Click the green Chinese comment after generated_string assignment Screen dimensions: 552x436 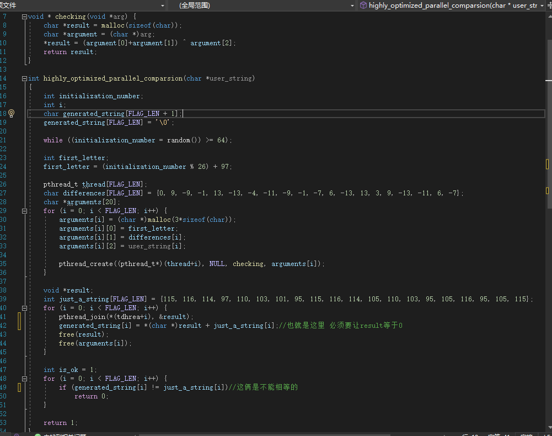(341, 326)
